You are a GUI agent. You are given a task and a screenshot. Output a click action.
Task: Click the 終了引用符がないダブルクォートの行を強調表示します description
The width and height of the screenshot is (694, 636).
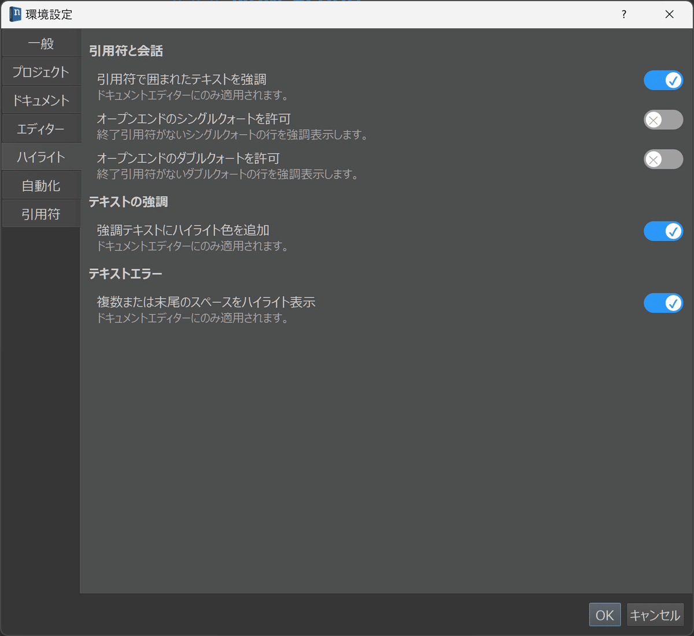(x=227, y=174)
